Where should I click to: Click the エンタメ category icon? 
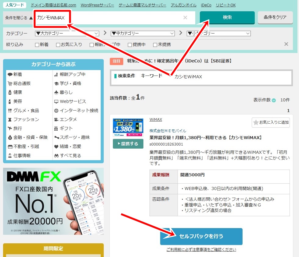click(56, 120)
